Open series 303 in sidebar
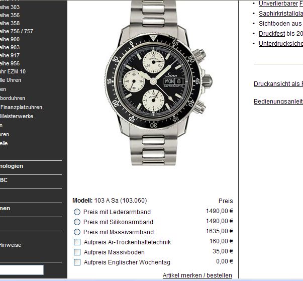This screenshot has height=281, width=303. [10, 7]
